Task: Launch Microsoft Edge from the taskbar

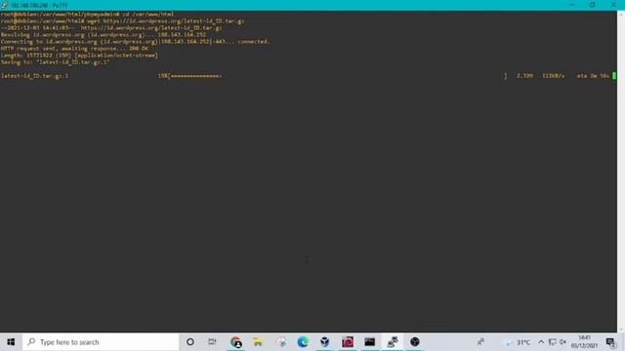Action: tap(303, 342)
